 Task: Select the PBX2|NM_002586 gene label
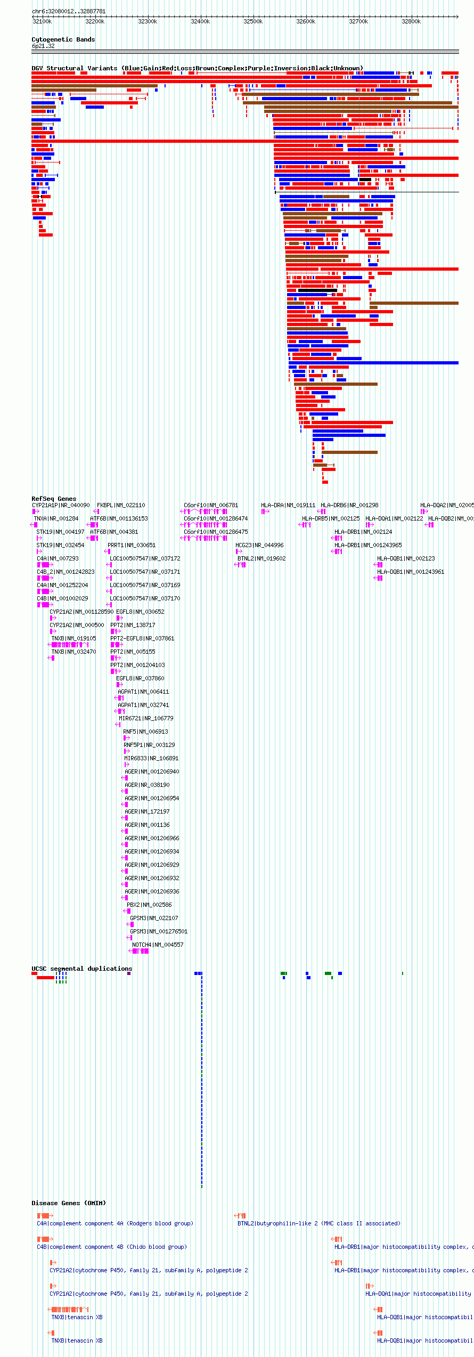tap(149, 905)
